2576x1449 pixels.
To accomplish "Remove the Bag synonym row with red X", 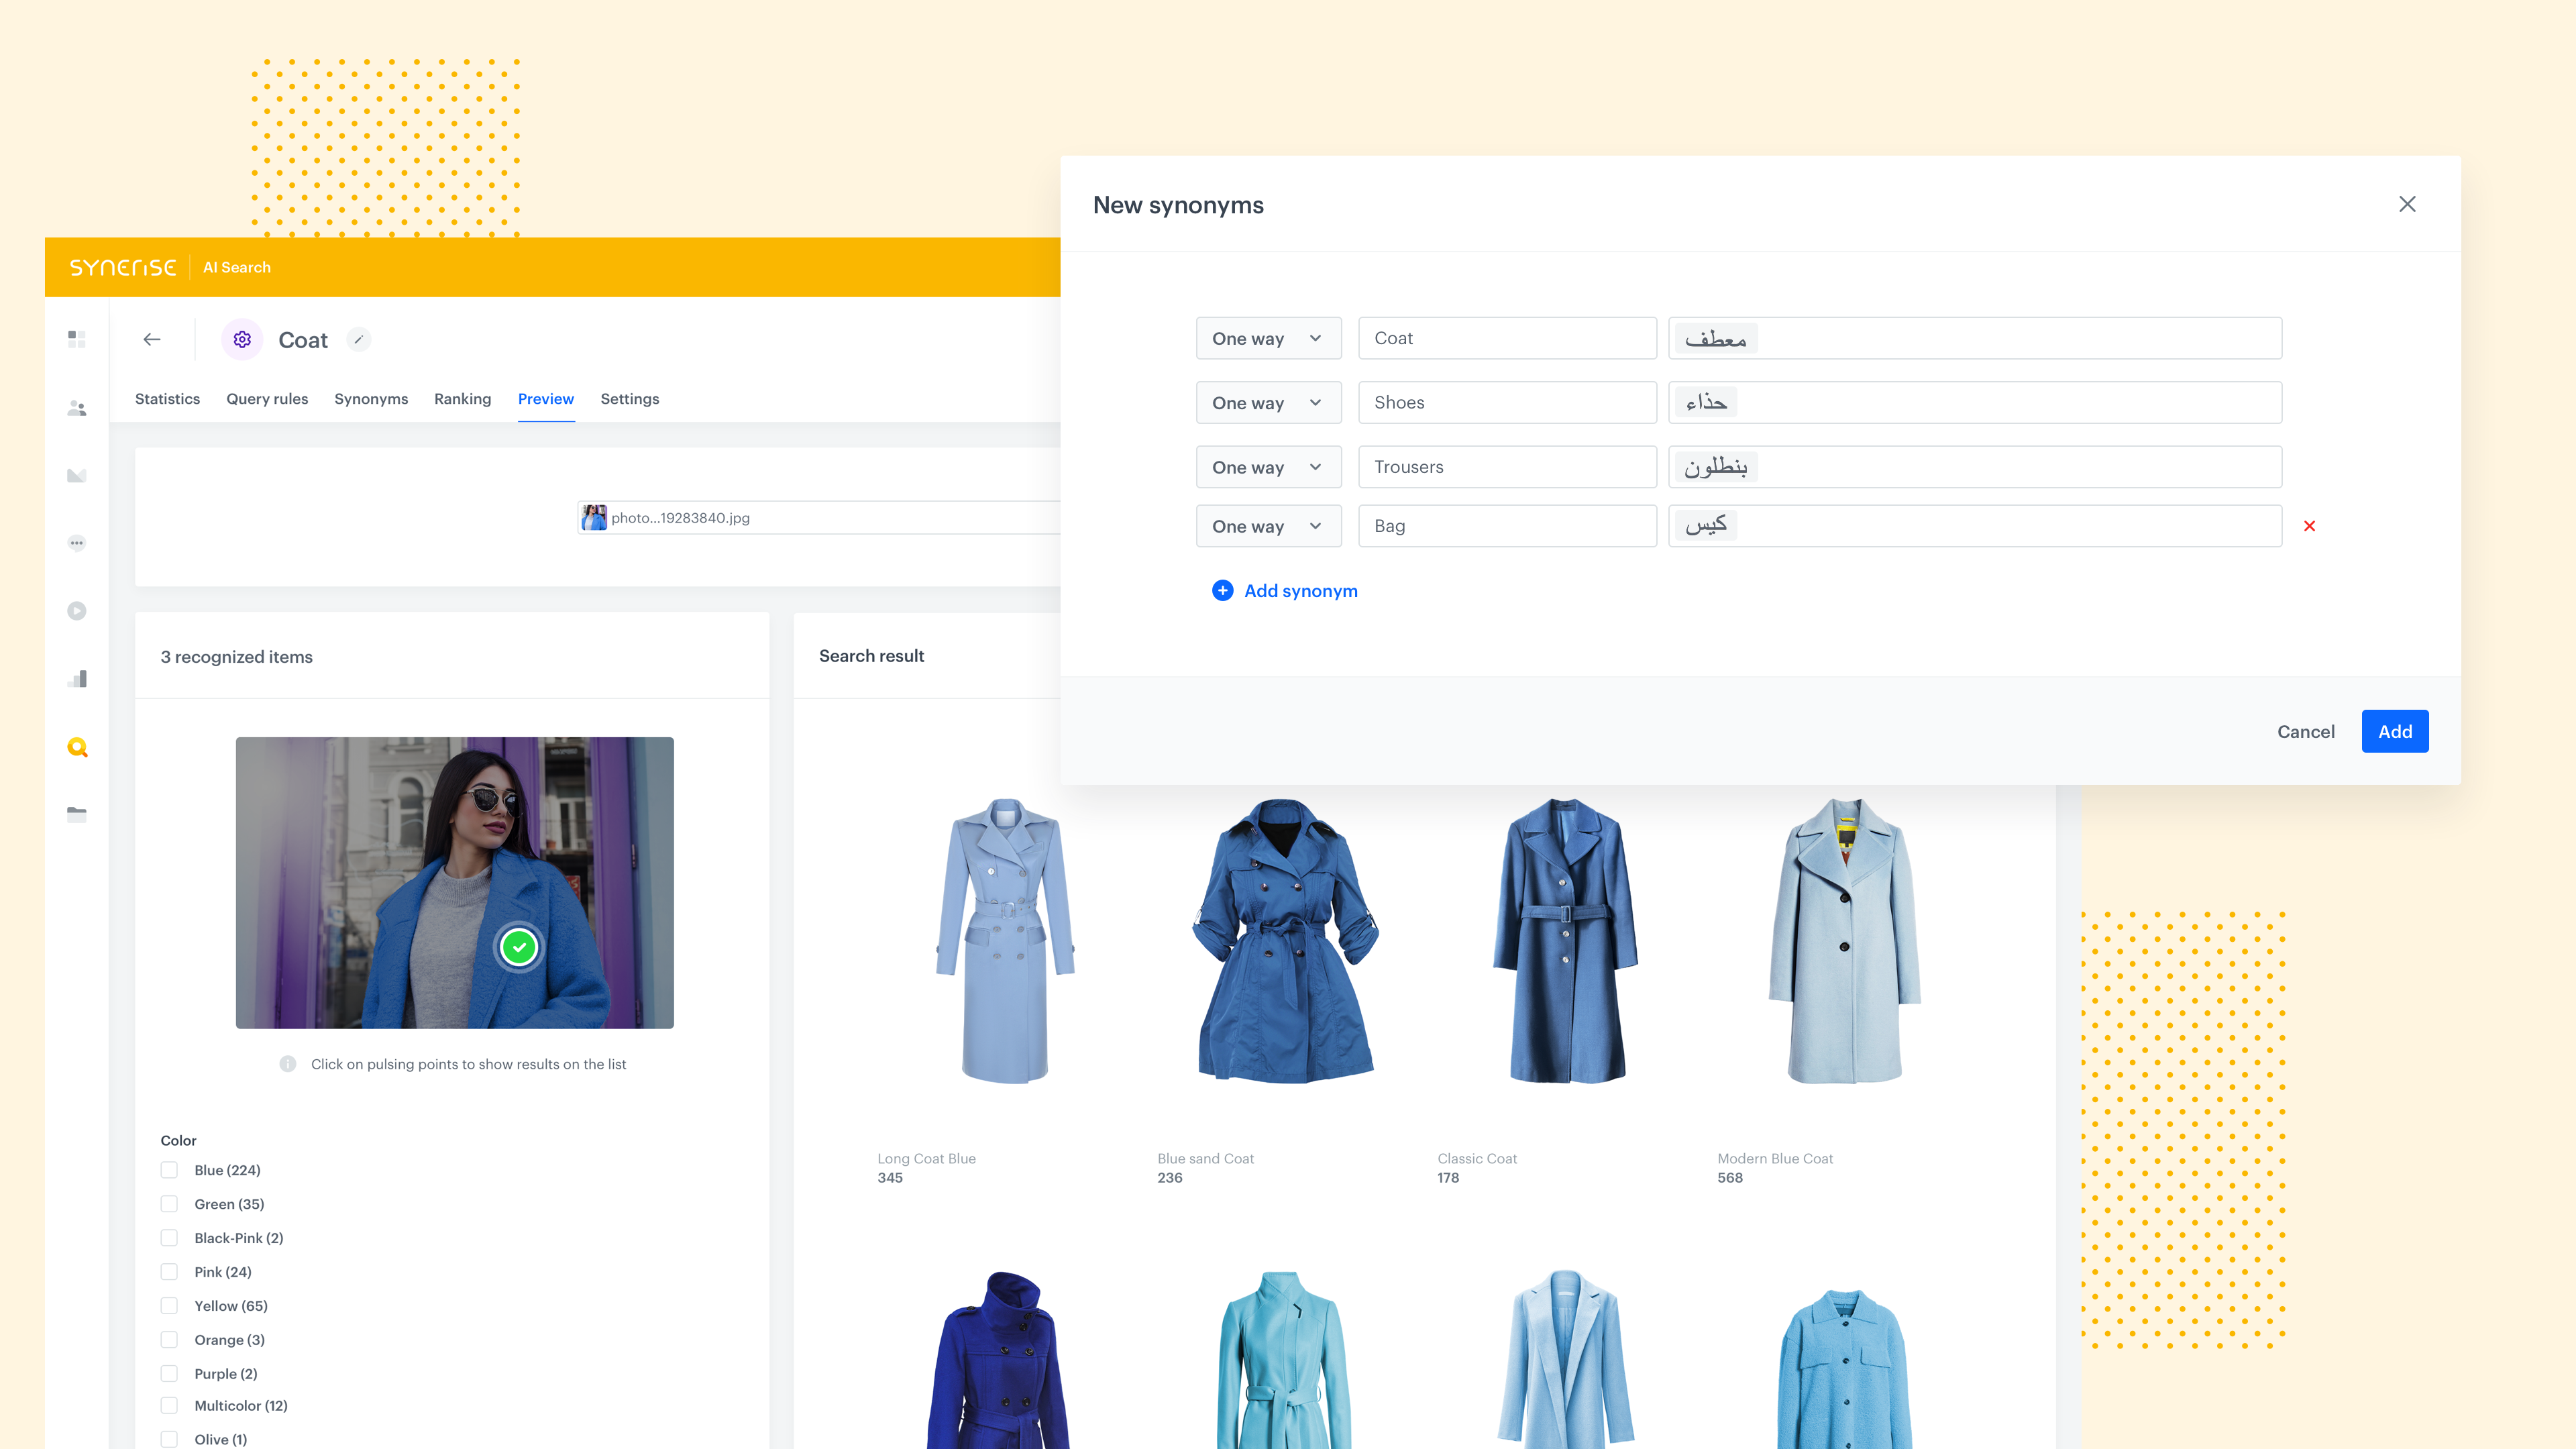I will click(2309, 526).
